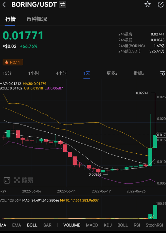Tap the 24h最高 value 0.02741
Image resolution: width=166 pixels, height=233 pixels.
[158, 34]
